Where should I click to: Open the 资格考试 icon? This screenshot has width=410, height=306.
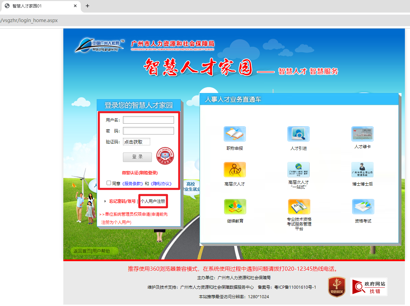point(363,206)
